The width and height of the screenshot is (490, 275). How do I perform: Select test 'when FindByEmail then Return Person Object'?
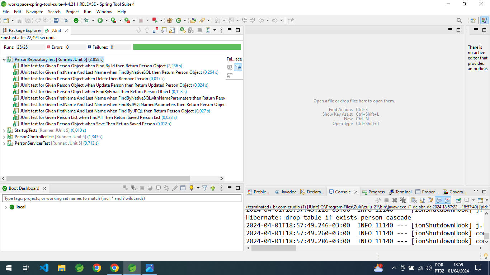coord(100,92)
